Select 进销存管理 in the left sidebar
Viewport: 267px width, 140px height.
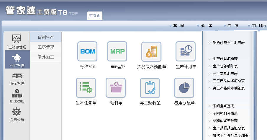pos(17,42)
